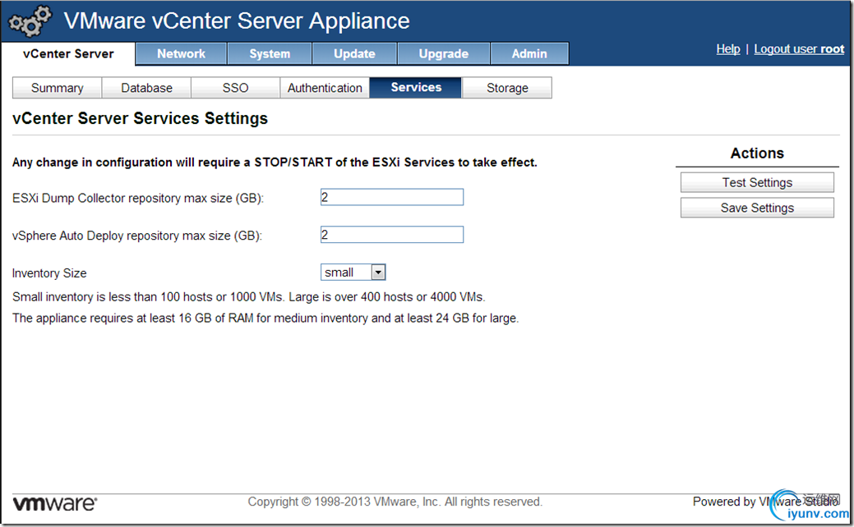Open the System tab
The height and width of the screenshot is (527, 854).
(x=270, y=54)
